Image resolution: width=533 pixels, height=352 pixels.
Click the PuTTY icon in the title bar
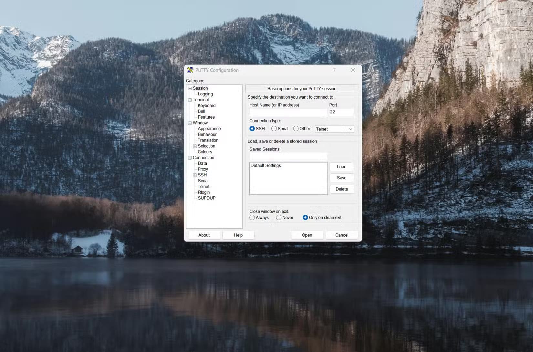(x=190, y=70)
